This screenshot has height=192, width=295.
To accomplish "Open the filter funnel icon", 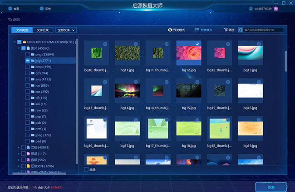I will click(x=226, y=30).
